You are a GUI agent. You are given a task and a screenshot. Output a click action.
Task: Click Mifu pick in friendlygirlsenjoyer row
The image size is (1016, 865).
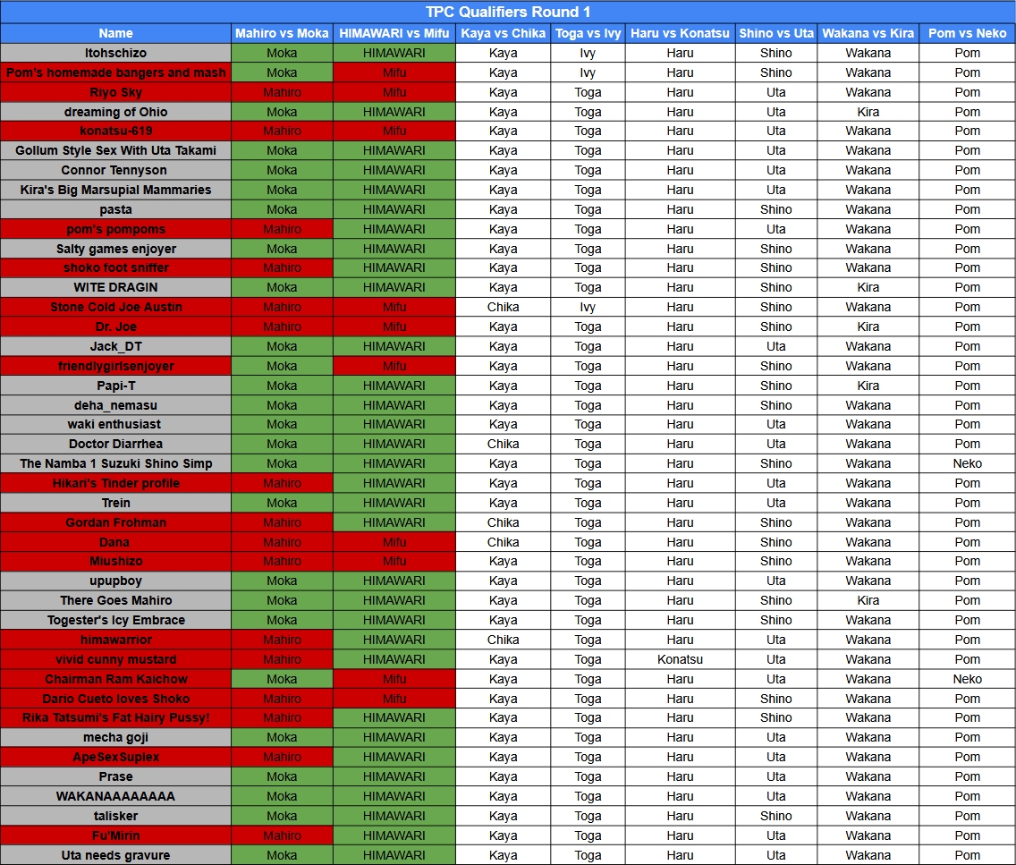[x=394, y=366]
